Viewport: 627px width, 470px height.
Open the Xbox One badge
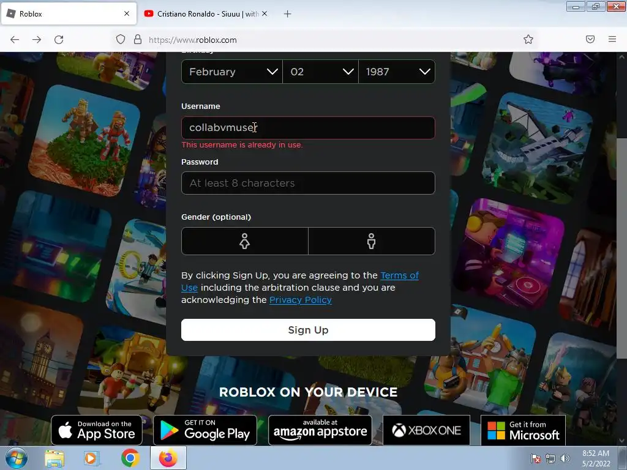tap(426, 430)
